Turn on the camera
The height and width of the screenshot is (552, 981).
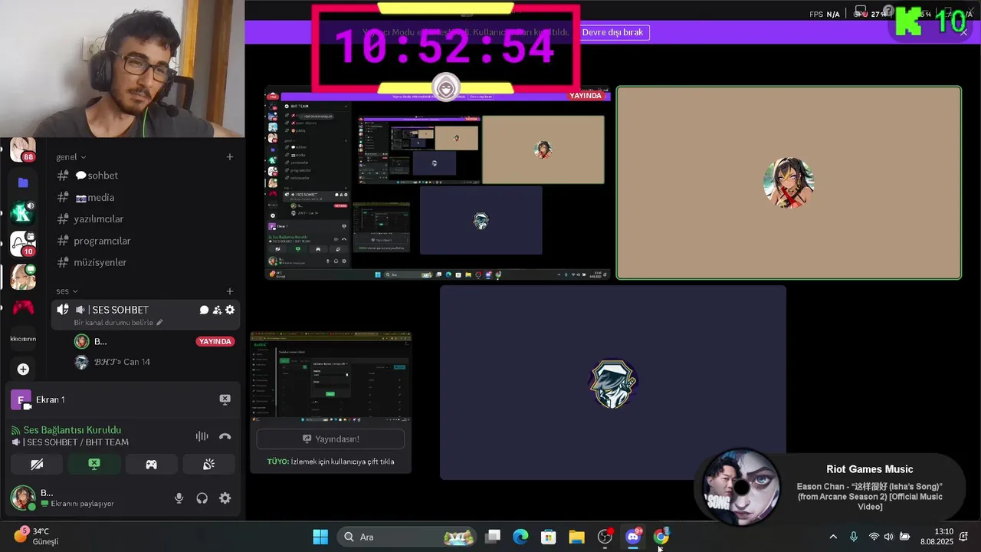pos(37,464)
